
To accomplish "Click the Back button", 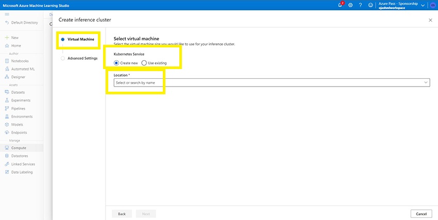I will (x=122, y=214).
